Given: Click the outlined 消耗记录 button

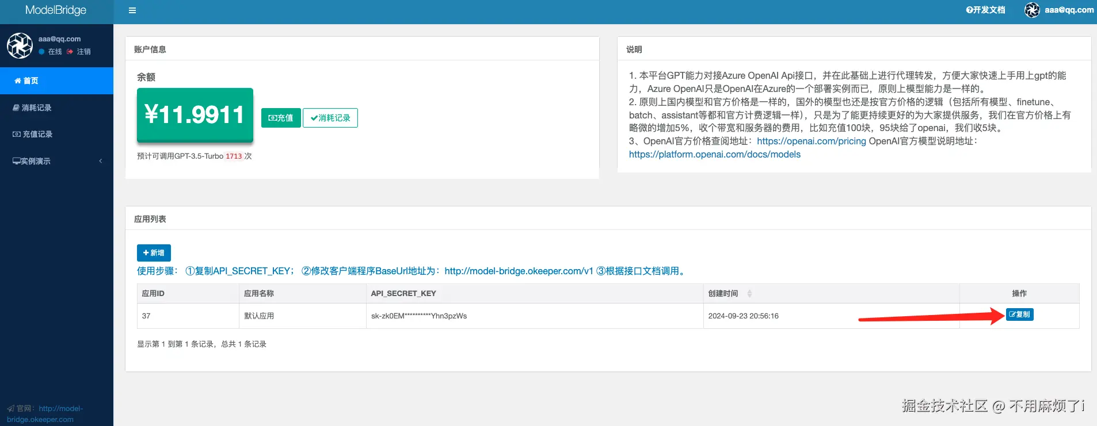Looking at the screenshot, I should (330, 118).
